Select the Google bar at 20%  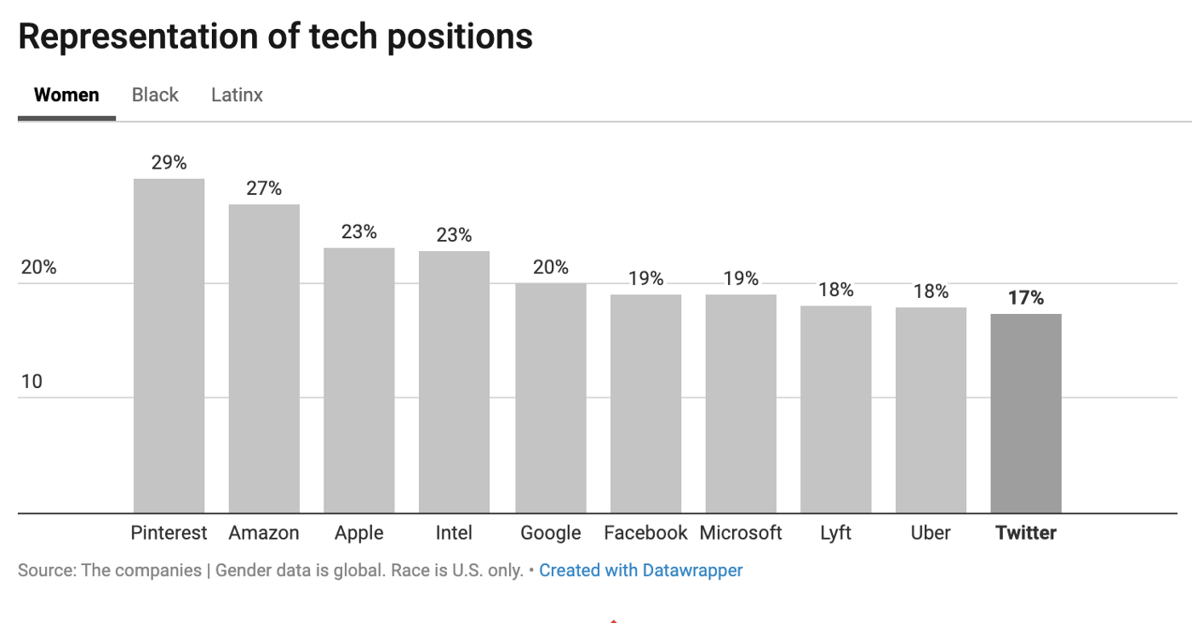coord(550,397)
